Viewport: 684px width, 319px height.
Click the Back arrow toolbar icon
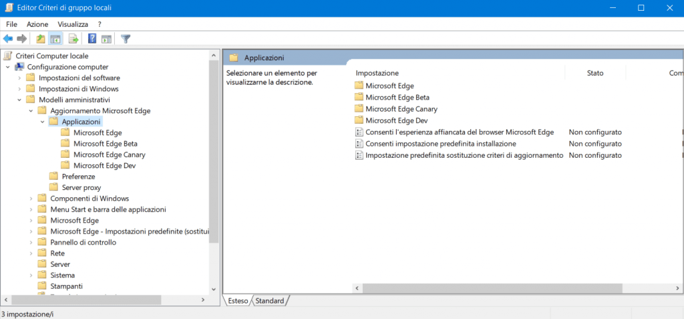[x=8, y=39]
